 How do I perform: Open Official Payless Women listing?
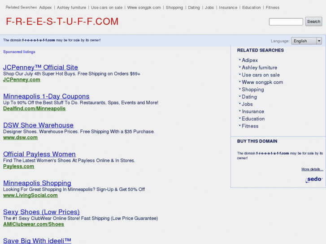(39, 154)
